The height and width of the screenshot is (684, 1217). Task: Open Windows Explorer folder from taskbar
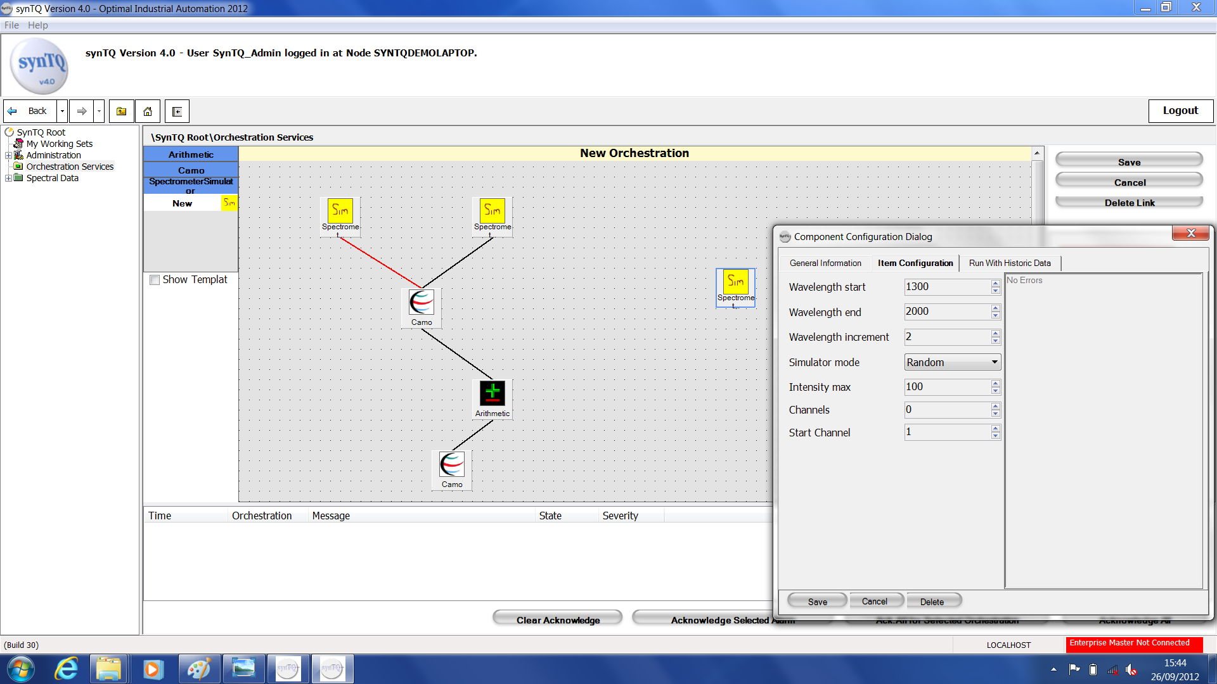click(x=109, y=669)
